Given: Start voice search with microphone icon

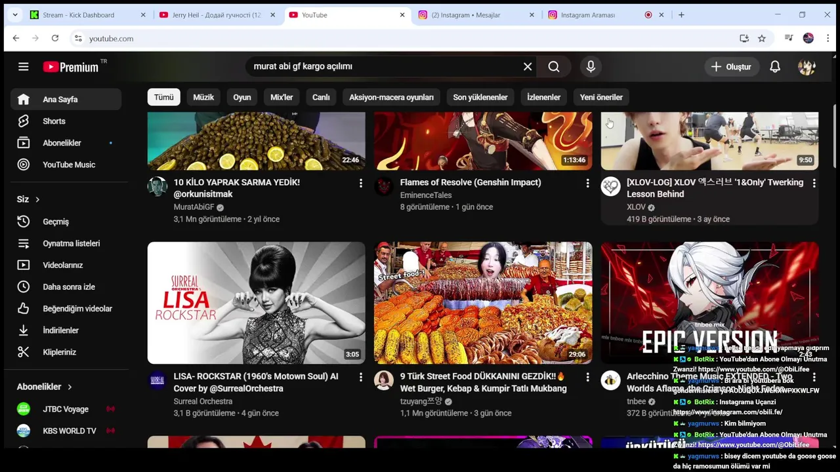Looking at the screenshot, I should tap(591, 66).
